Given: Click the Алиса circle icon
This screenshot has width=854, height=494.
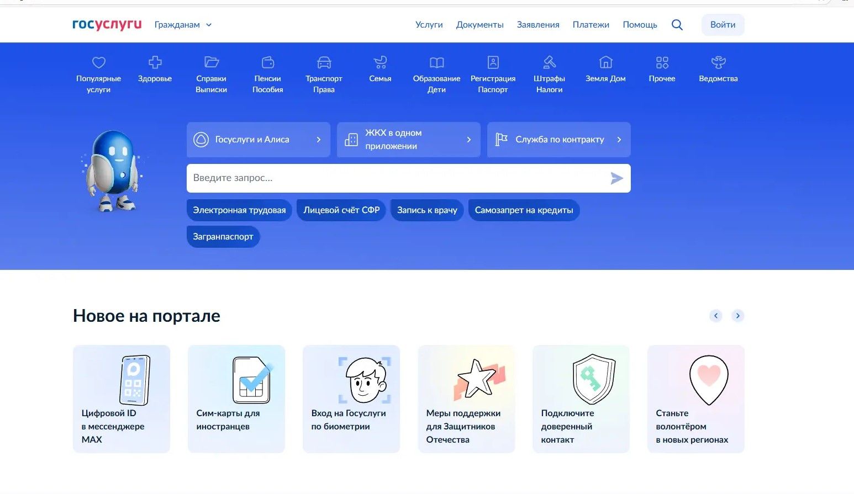Looking at the screenshot, I should click(201, 140).
